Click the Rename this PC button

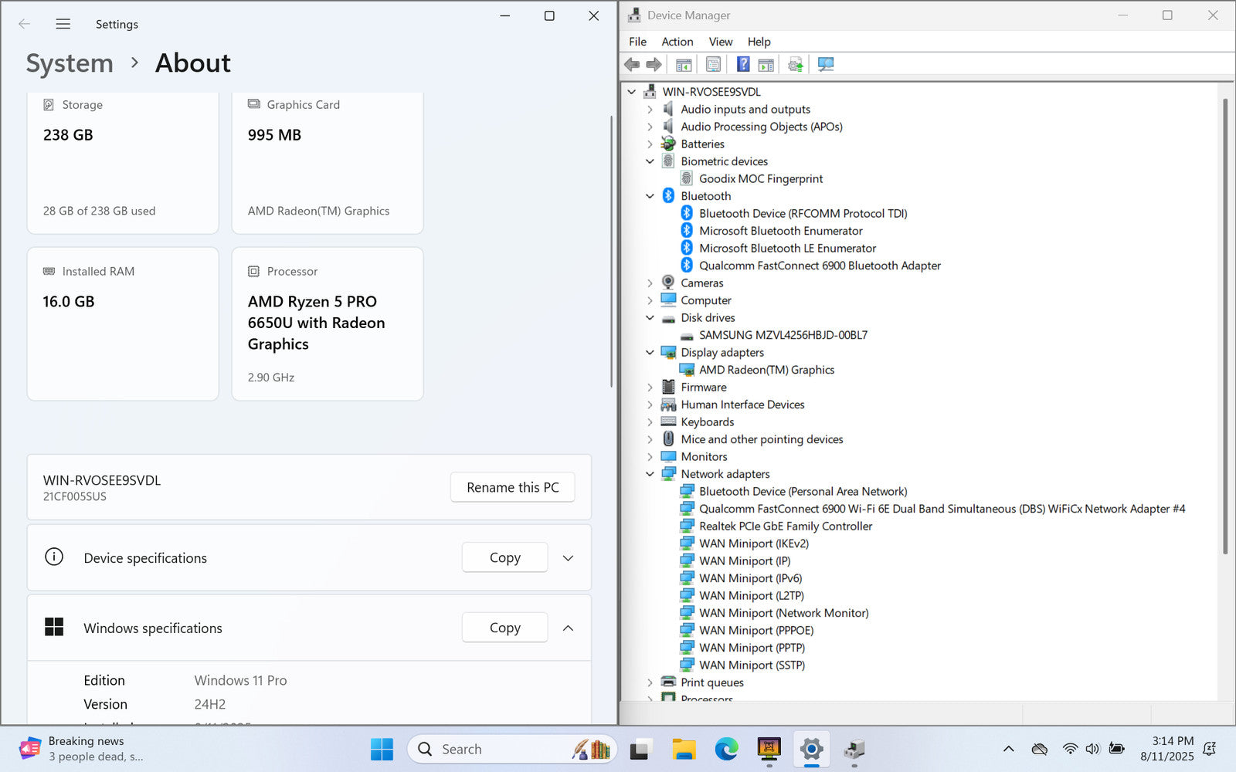point(512,487)
